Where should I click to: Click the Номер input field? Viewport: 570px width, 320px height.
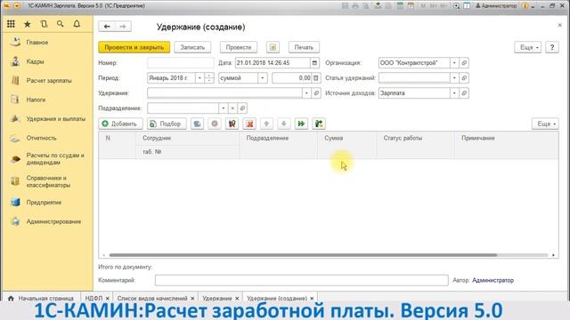coord(180,63)
